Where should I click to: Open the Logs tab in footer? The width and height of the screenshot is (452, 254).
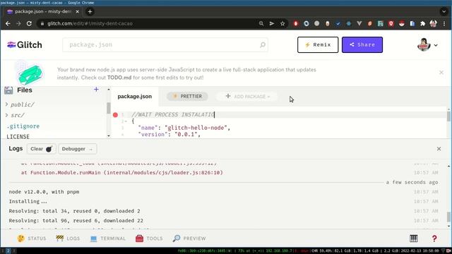(68, 238)
